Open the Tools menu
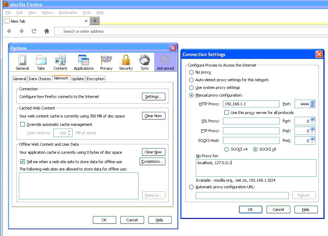 [87, 13]
